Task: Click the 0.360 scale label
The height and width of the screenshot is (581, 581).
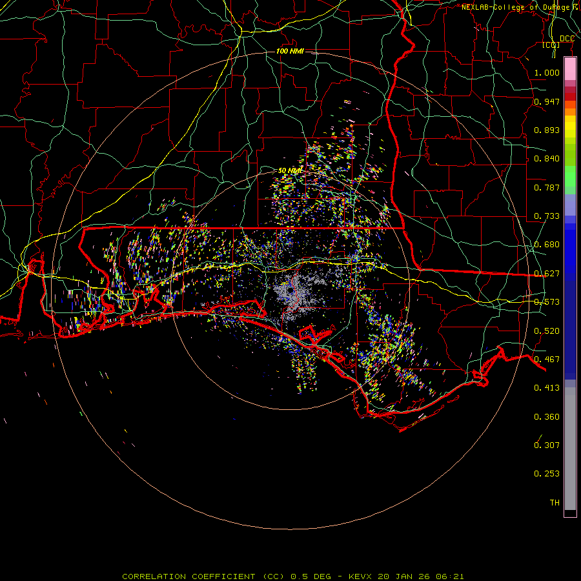Action: click(x=547, y=417)
